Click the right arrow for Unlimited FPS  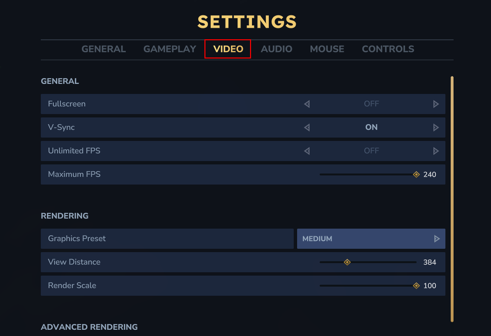pyautogui.click(x=436, y=151)
